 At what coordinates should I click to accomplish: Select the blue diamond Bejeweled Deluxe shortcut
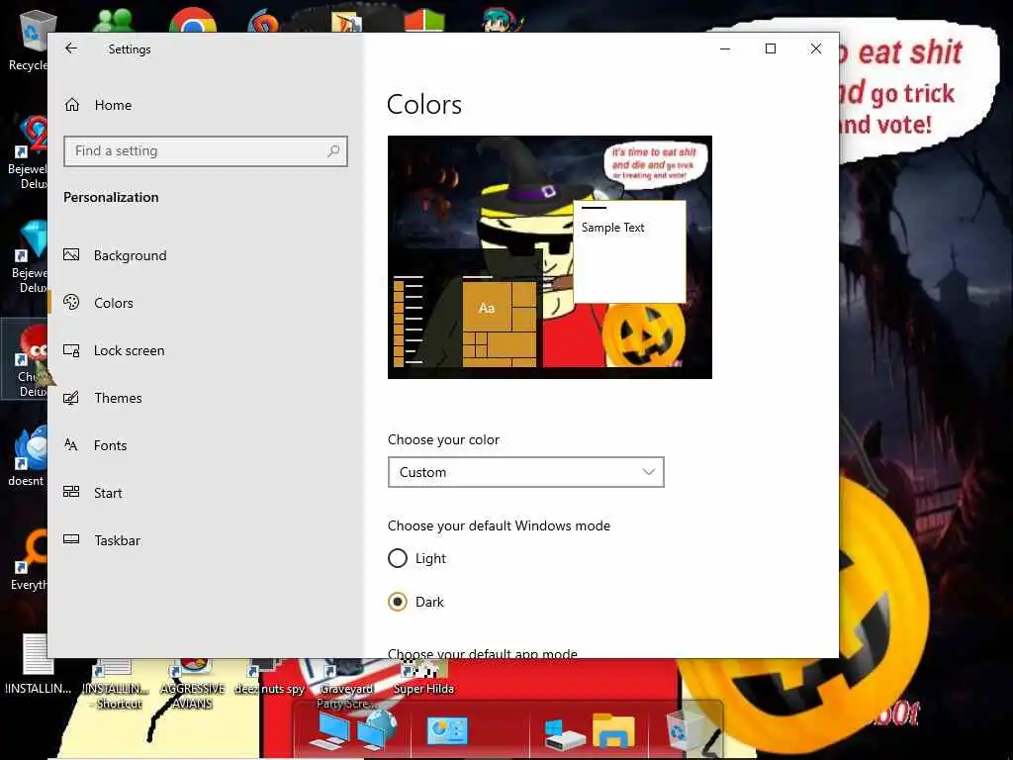[29, 256]
